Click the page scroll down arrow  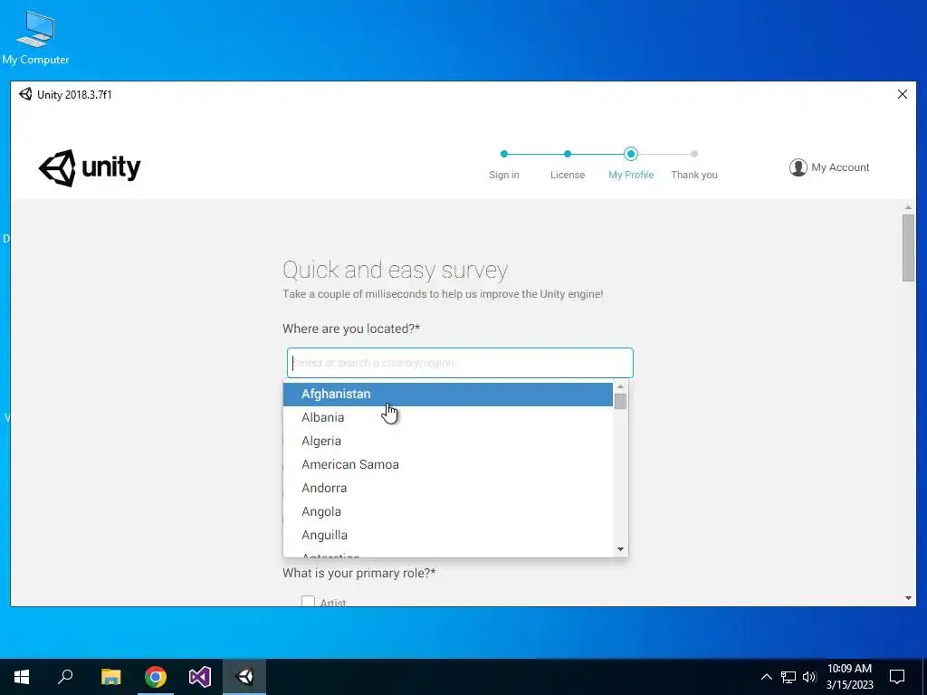click(908, 599)
